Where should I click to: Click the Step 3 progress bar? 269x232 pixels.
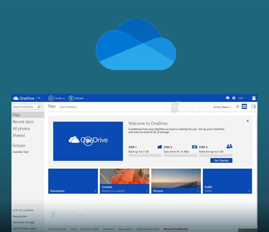pyautogui.click(x=216, y=155)
